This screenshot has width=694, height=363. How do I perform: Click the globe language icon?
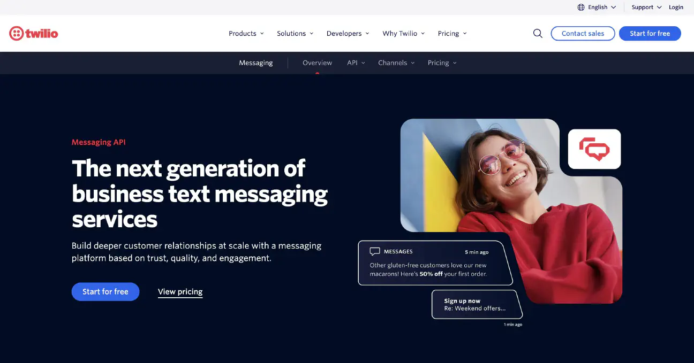581,7
